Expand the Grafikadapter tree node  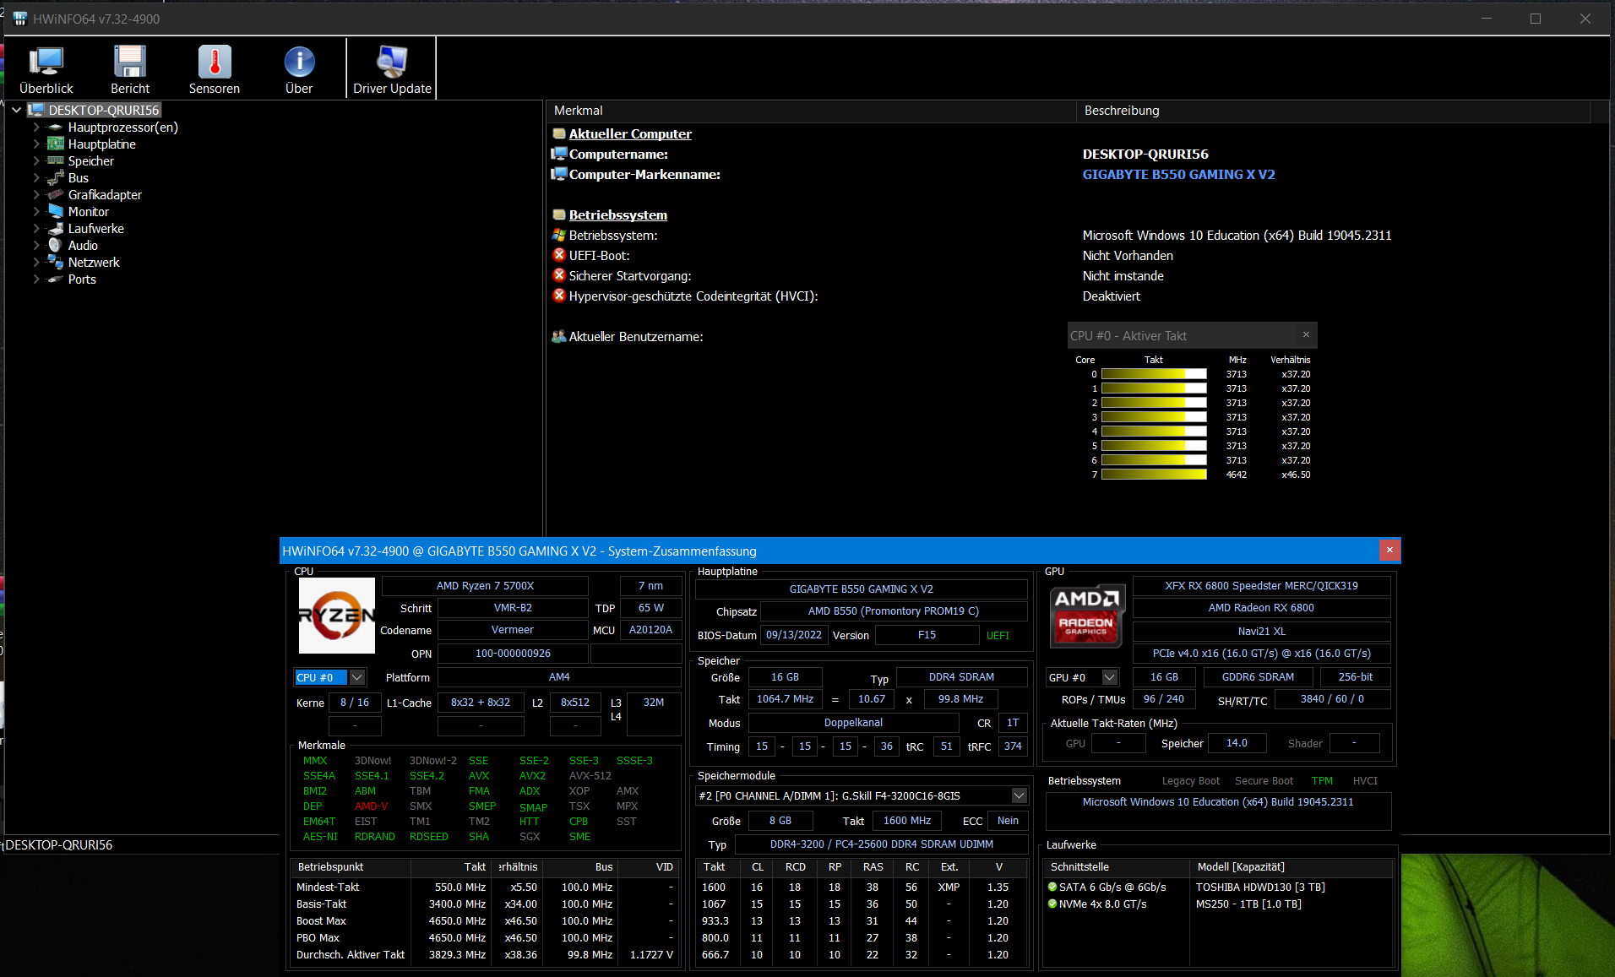[36, 194]
